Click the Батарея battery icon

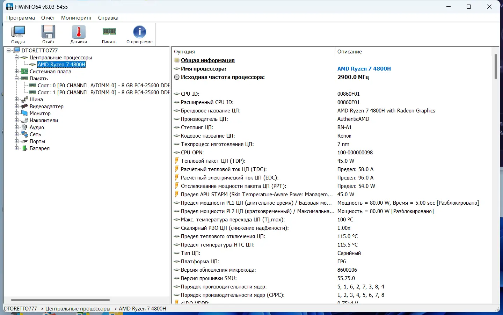coord(24,148)
